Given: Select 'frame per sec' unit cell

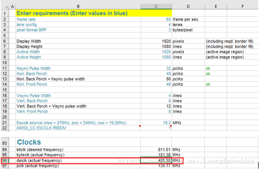Looking at the screenshot, I should point(188,19).
